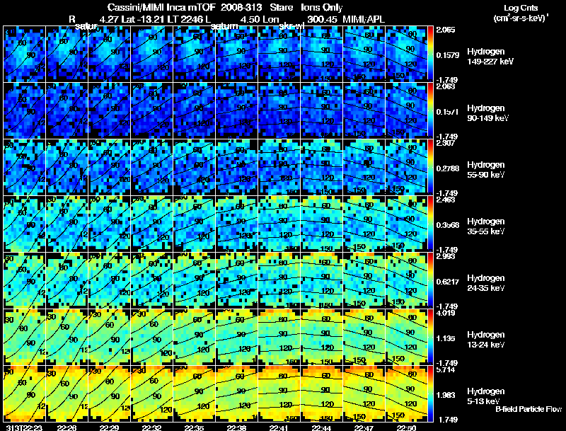This screenshot has width=566, height=431.
Task: Select the 'Stare' text in the title
Action: click(281, 8)
